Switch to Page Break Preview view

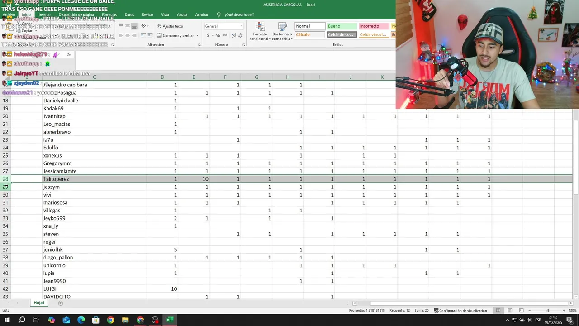tap(521, 310)
